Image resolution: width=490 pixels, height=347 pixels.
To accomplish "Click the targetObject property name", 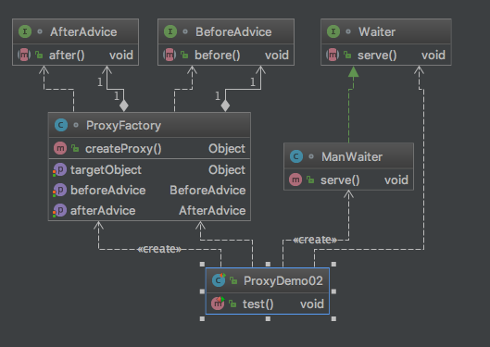I will point(106,170).
